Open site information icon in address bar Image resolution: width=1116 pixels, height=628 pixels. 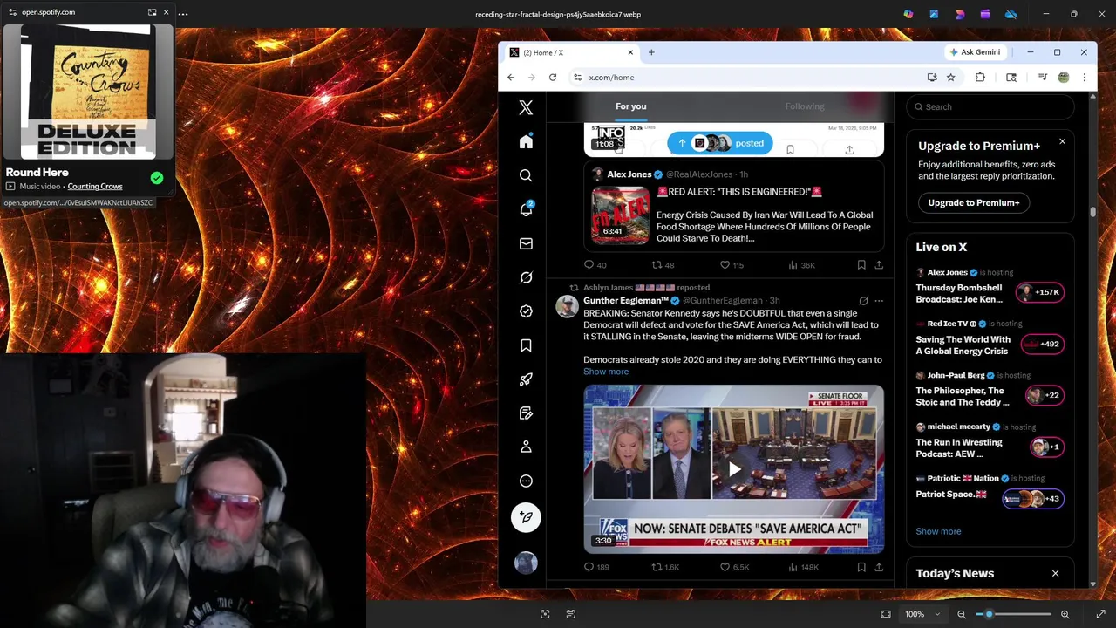click(577, 78)
